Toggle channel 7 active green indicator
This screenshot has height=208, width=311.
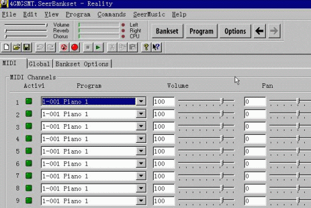29,176
